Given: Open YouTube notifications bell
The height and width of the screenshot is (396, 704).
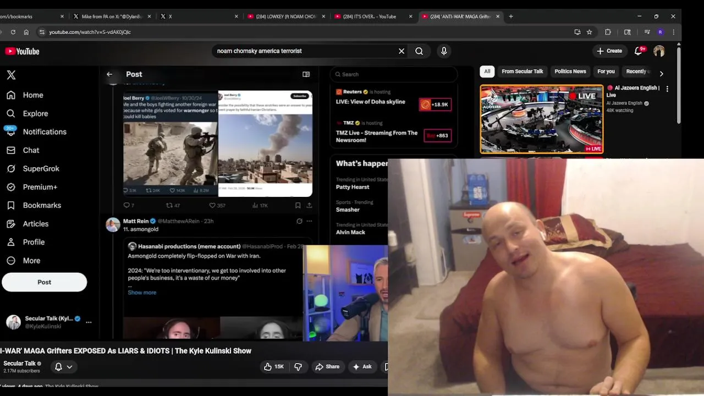Looking at the screenshot, I should coord(639,51).
